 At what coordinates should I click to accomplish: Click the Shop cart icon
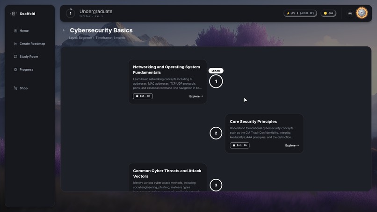click(15, 88)
